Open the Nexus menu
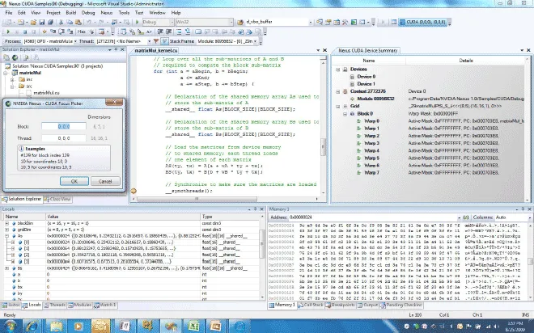Viewport: 534px width, 333px height. pos(107,13)
